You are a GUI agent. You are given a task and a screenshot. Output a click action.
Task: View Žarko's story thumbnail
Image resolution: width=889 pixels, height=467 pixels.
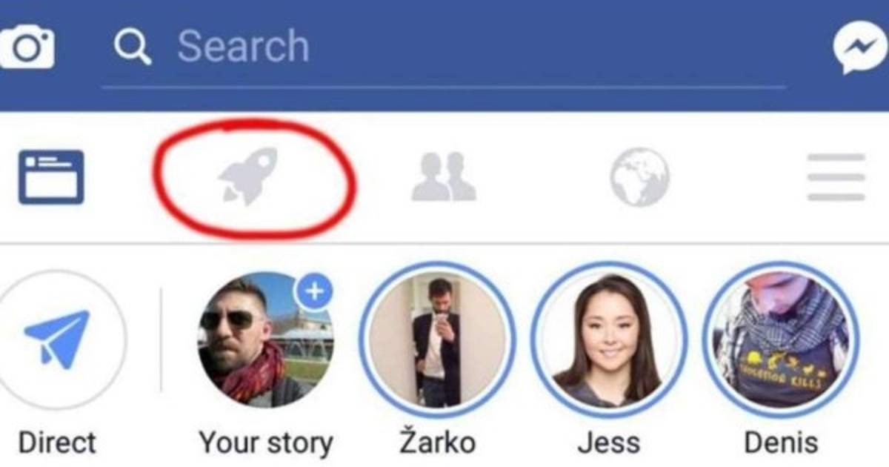tap(436, 340)
